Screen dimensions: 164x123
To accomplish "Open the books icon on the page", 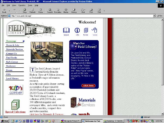I will click(x=66, y=32).
